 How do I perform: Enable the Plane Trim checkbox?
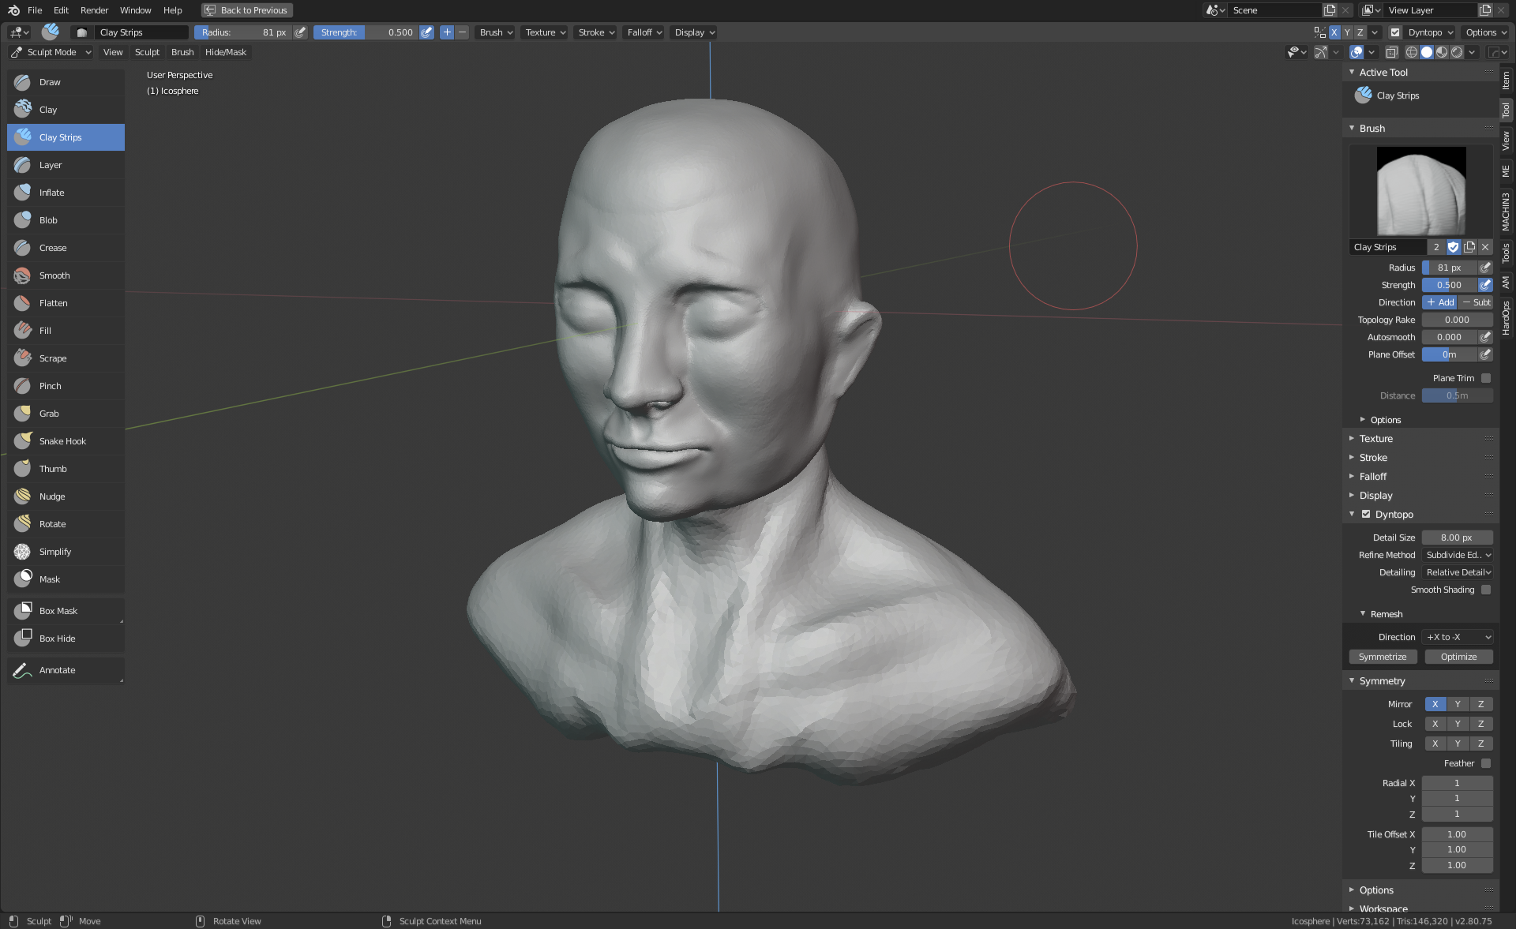coord(1486,378)
